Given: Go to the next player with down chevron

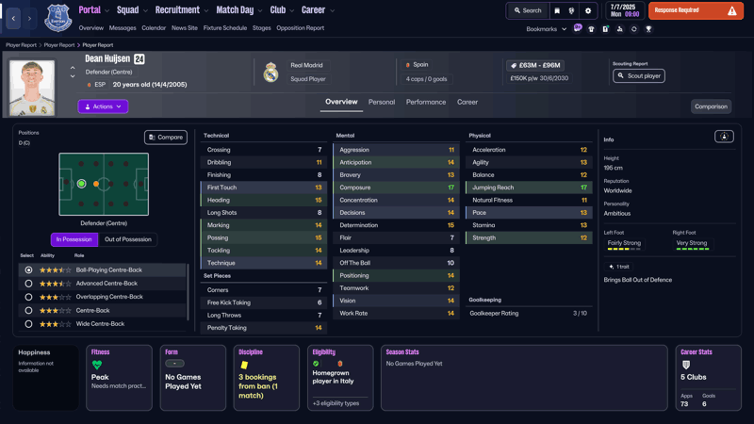Looking at the screenshot, I should pyautogui.click(x=73, y=76).
